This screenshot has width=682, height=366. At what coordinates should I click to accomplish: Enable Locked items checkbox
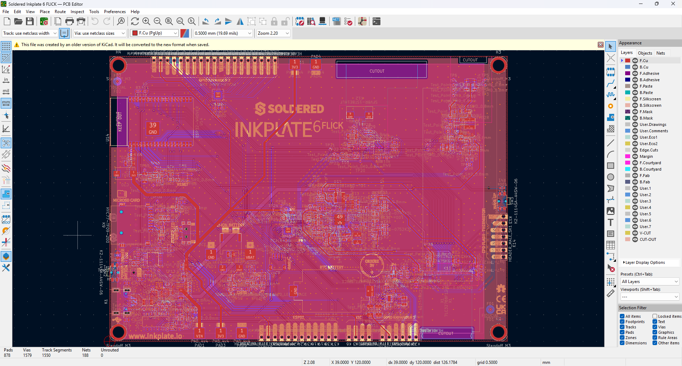pos(655,316)
